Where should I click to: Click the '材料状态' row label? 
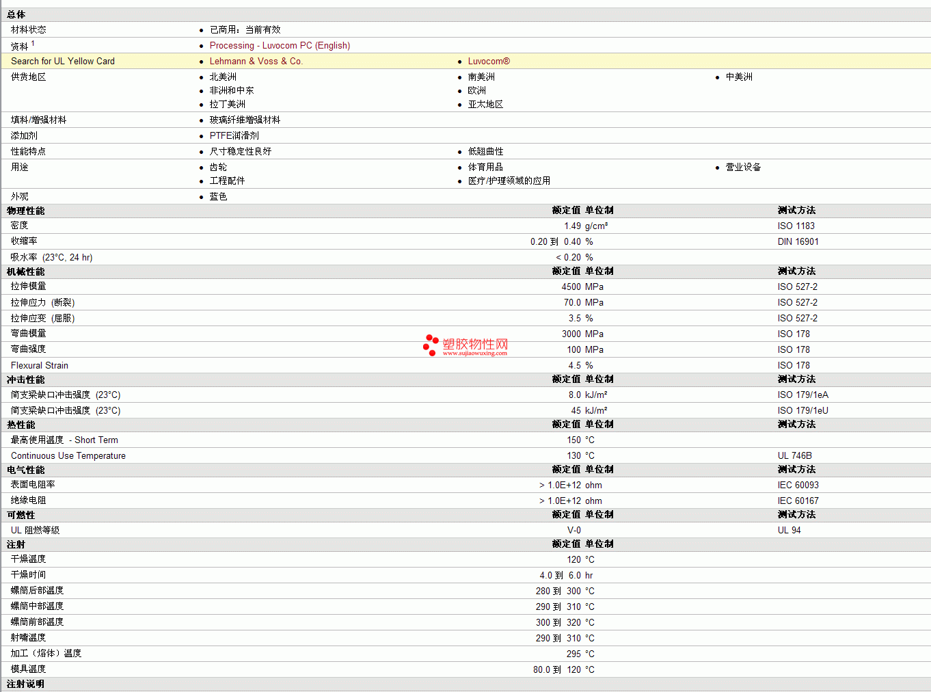29,29
